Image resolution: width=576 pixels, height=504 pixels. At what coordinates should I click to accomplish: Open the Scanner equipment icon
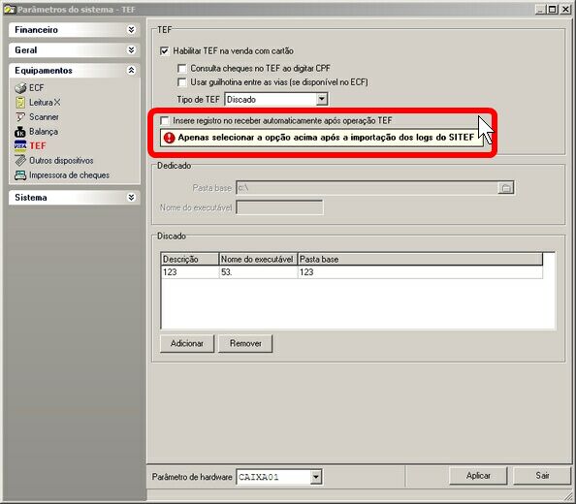tap(20, 117)
